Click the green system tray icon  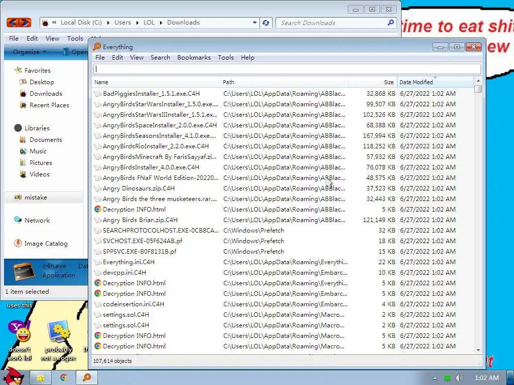click(x=447, y=378)
